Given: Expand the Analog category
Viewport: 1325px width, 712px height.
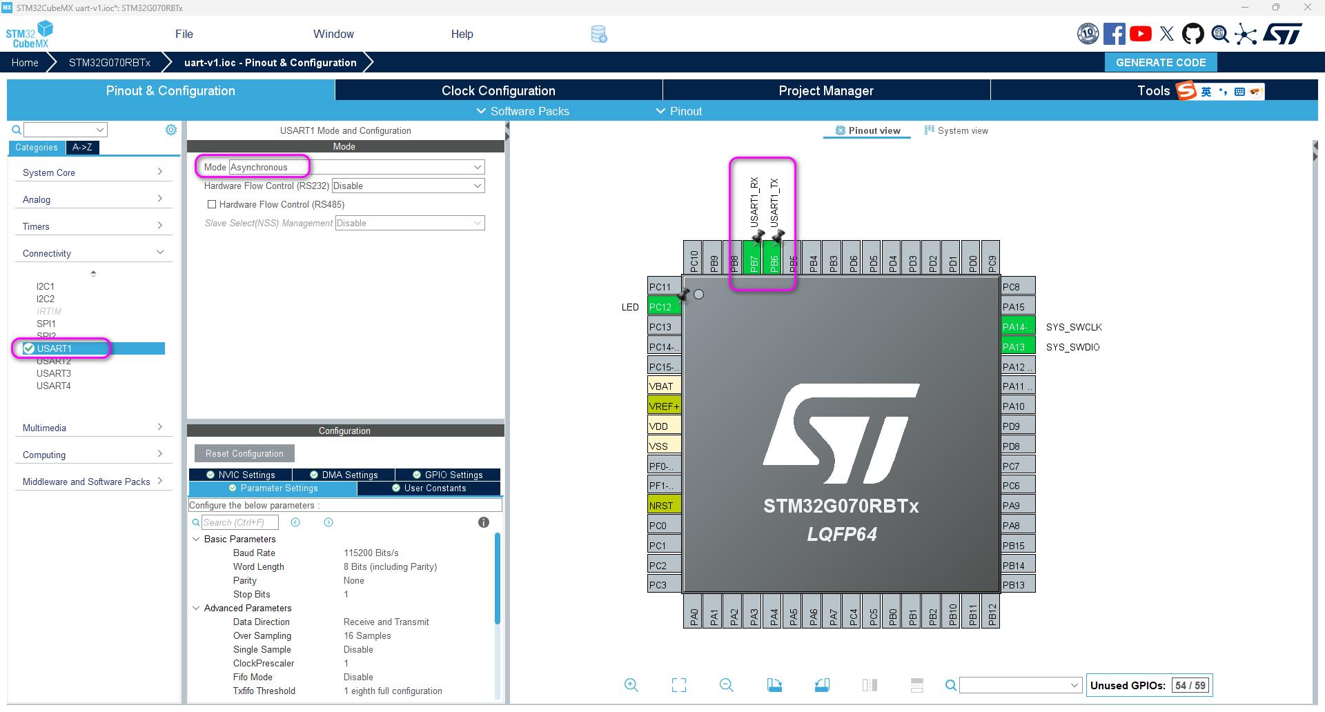Looking at the screenshot, I should click(92, 199).
